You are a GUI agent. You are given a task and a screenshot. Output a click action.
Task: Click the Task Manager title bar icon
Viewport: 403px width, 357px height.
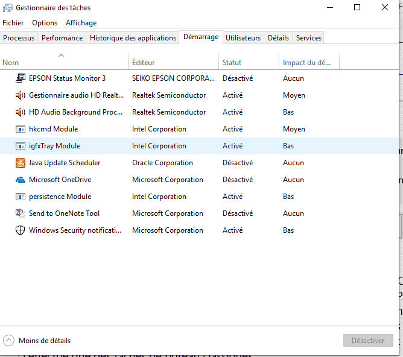click(8, 8)
